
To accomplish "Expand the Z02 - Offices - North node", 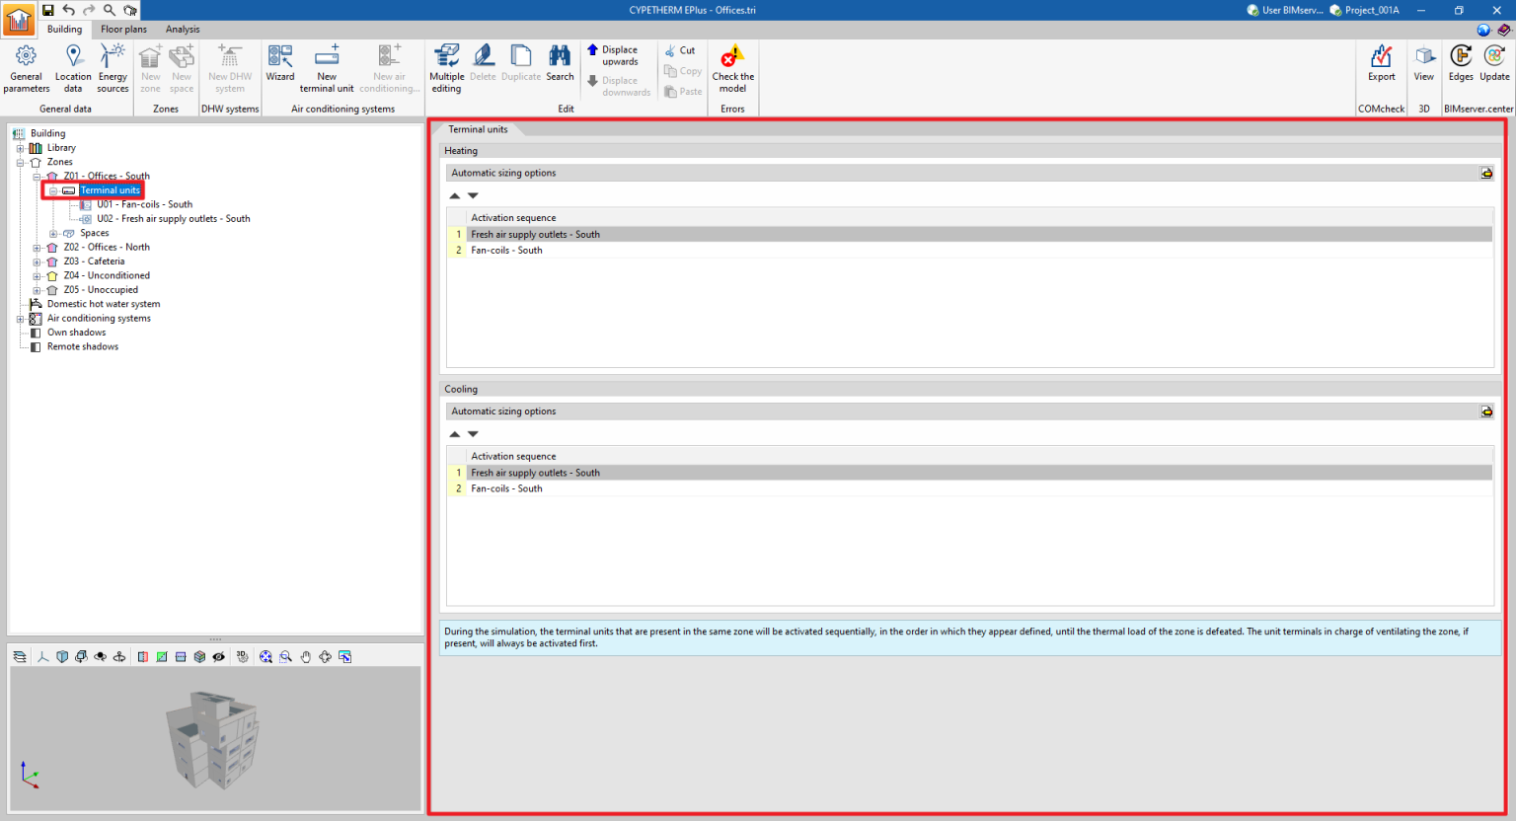I will (x=37, y=247).
